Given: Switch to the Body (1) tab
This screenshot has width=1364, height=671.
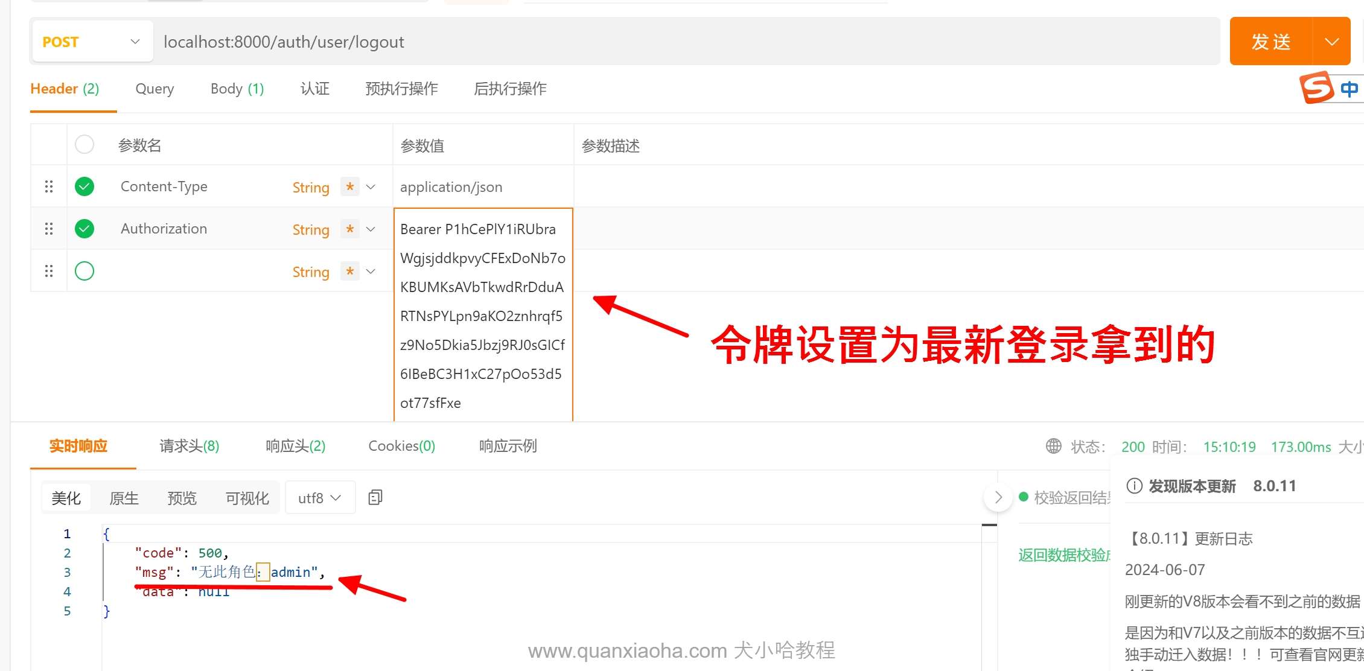Looking at the screenshot, I should click(x=237, y=89).
